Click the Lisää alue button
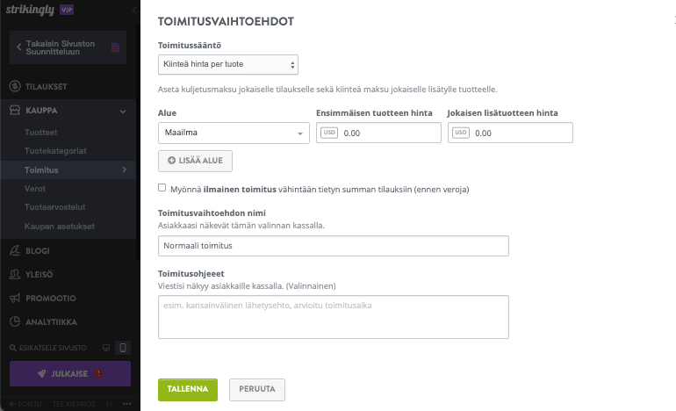The image size is (676, 411). (195, 161)
